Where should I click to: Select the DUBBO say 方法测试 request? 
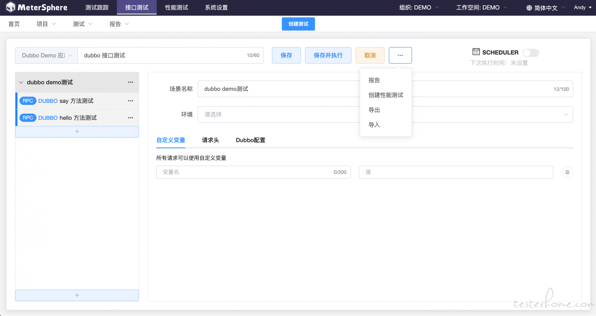click(77, 101)
